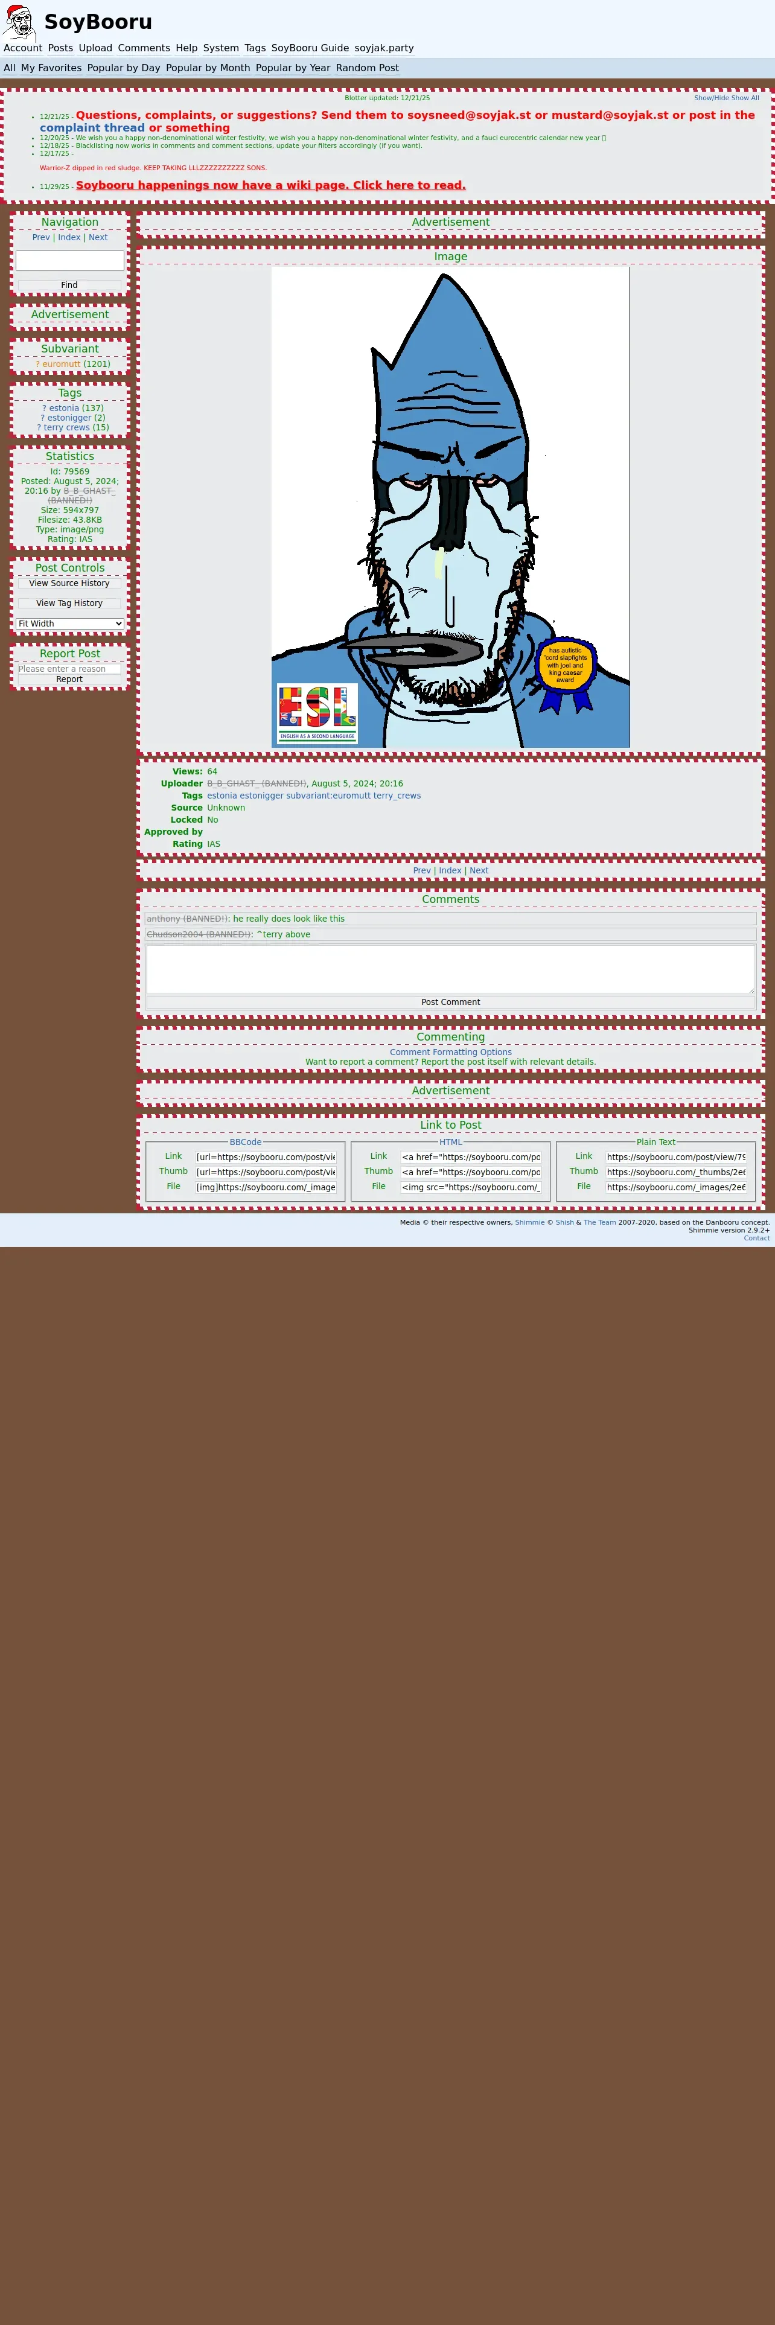Open Comments in the top menu bar
The width and height of the screenshot is (775, 2325).
(x=144, y=48)
